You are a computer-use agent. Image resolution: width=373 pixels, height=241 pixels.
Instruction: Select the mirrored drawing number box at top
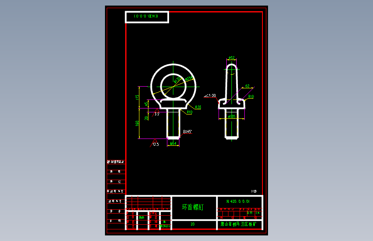147,17
